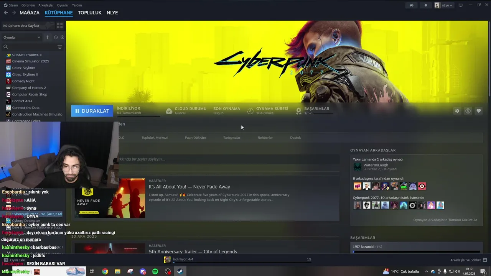The image size is (491, 276).
Task: Open Chrome from the taskbar
Action: [x=105, y=271]
